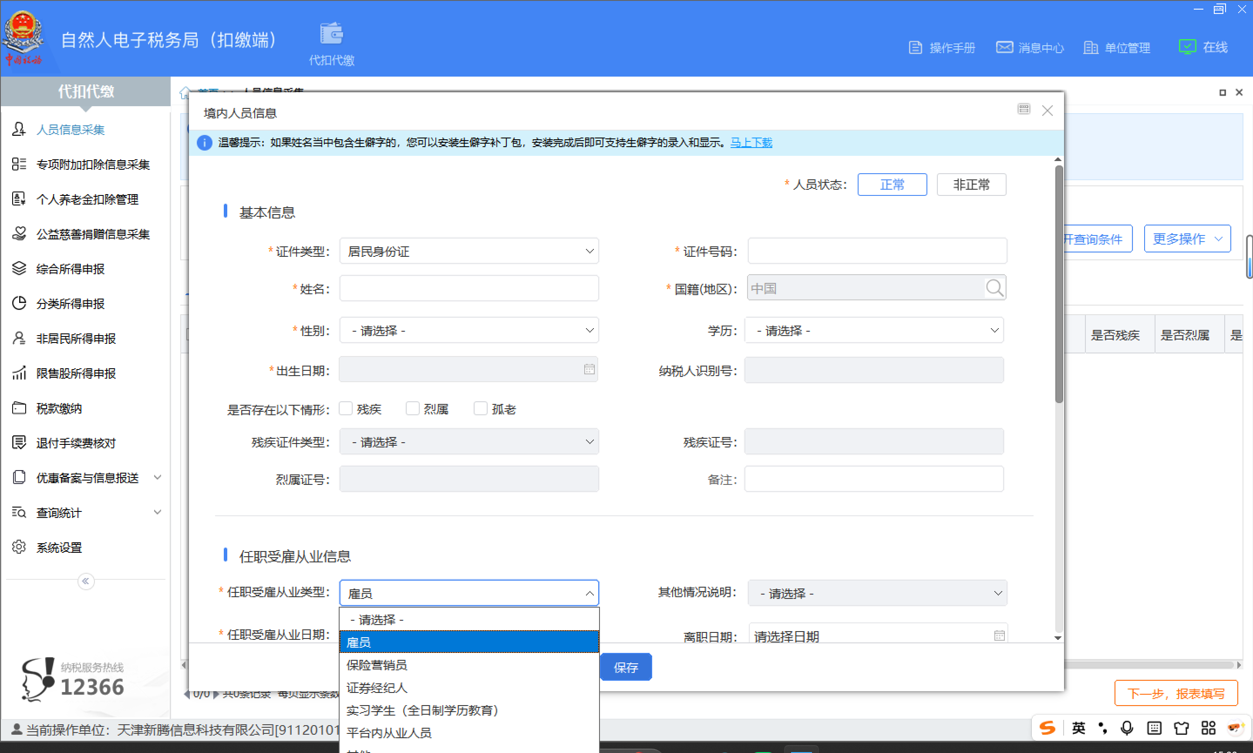Click the 公益慈善捐赠信息采集 heart-hand icon
The height and width of the screenshot is (753, 1253).
point(19,233)
